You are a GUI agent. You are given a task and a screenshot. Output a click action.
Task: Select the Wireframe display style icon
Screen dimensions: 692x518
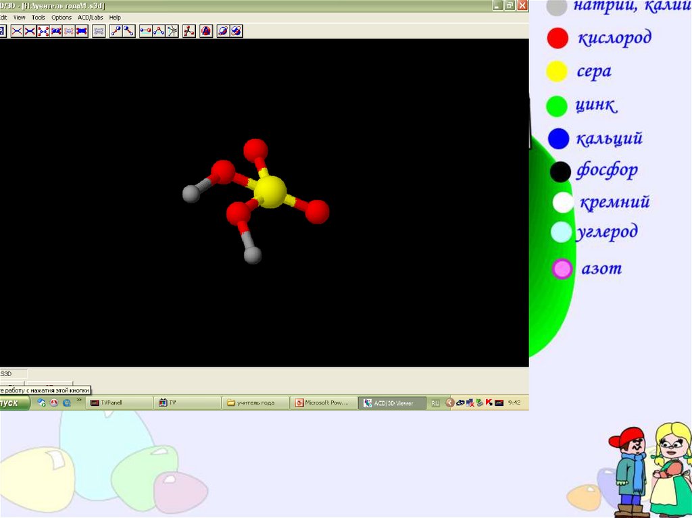pyautogui.click(x=17, y=31)
